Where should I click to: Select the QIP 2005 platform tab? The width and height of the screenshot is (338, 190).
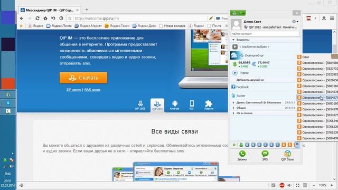point(140,105)
